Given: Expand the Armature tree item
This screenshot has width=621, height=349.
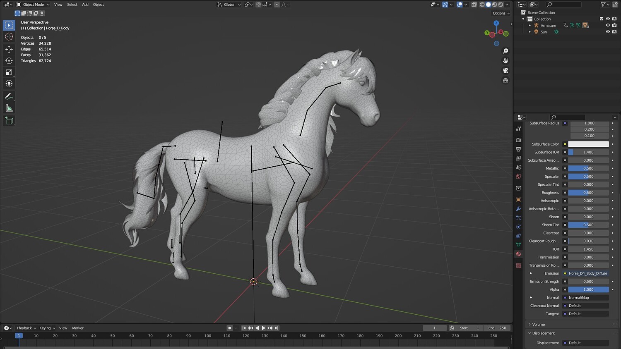Looking at the screenshot, I should [x=530, y=25].
